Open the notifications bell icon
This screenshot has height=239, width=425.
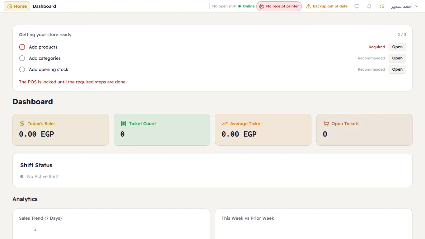tap(369, 6)
